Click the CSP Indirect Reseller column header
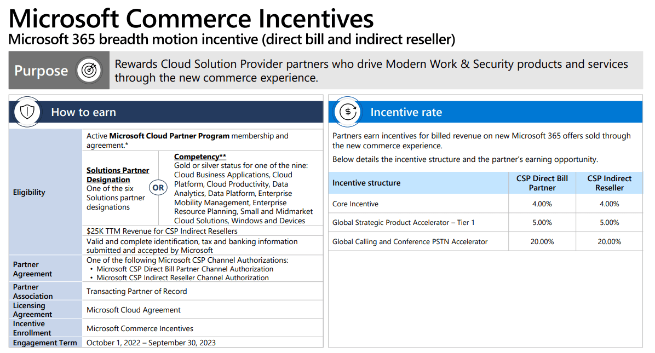 [x=609, y=183]
